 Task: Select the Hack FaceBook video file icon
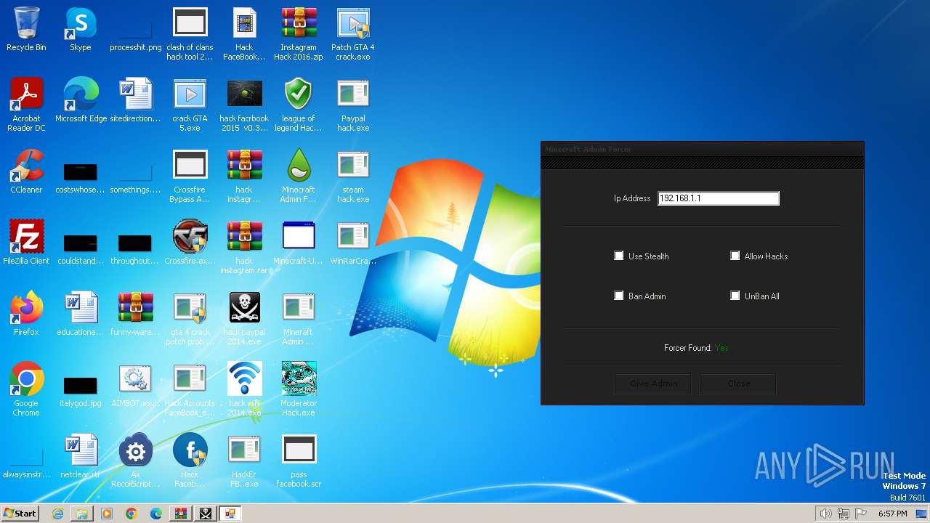[244, 33]
